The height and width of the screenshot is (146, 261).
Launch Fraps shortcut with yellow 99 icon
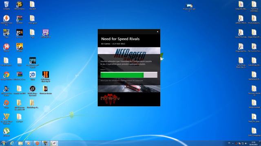coord(7,34)
